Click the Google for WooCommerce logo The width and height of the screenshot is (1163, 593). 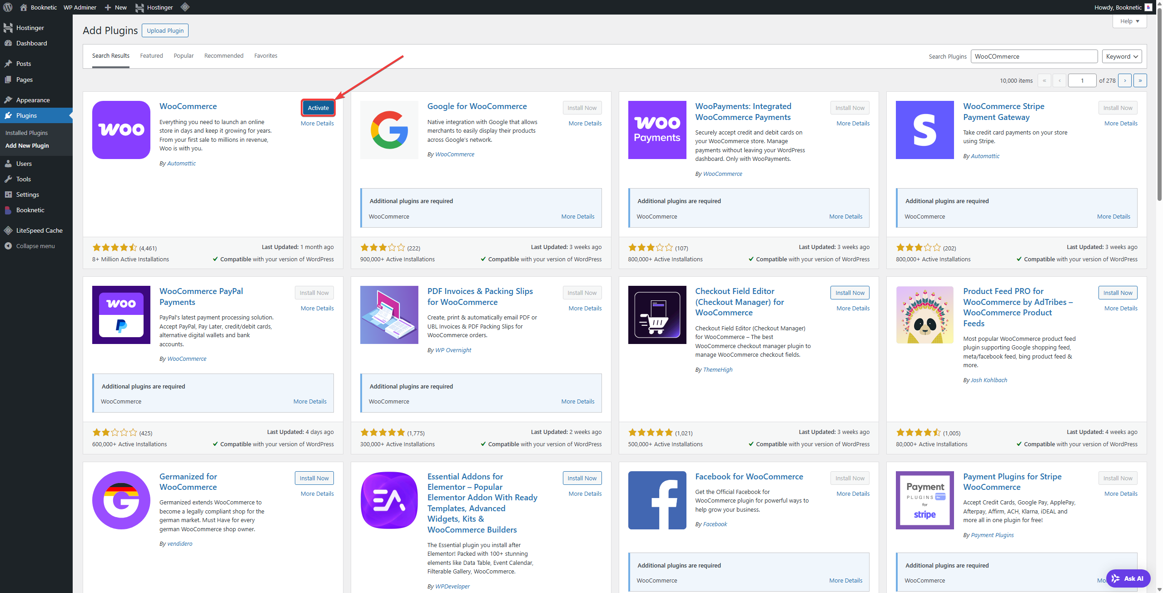click(389, 130)
